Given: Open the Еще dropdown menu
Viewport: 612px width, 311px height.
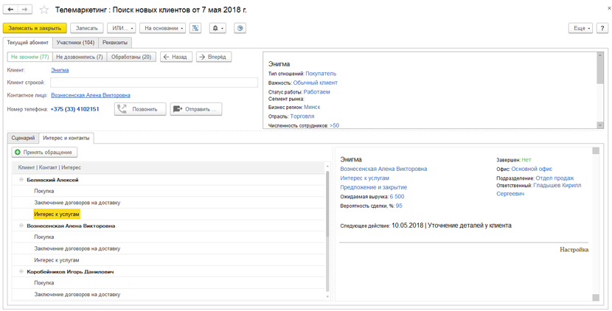Looking at the screenshot, I should coord(580,28).
